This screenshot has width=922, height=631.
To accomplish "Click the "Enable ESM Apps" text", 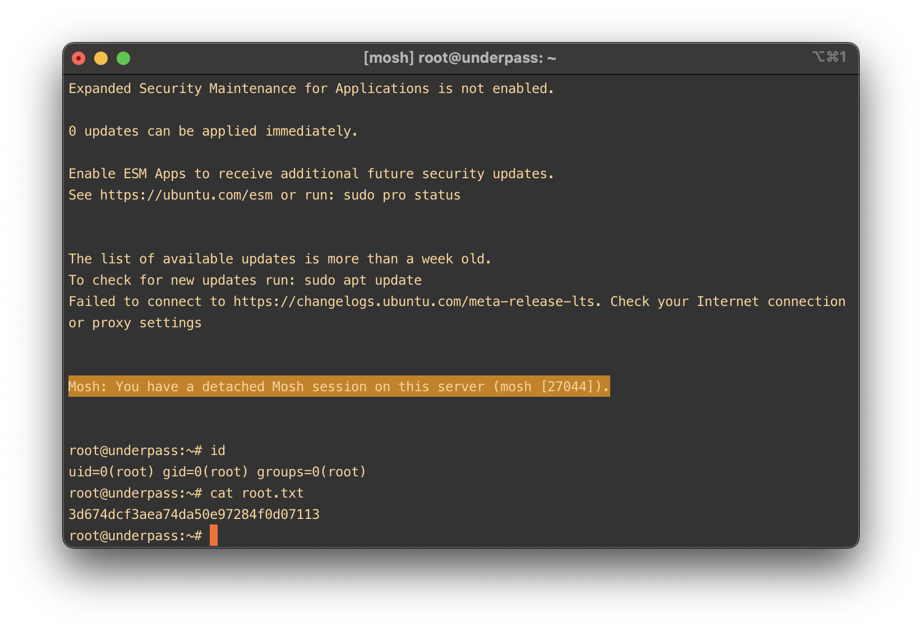I will coord(127,174).
